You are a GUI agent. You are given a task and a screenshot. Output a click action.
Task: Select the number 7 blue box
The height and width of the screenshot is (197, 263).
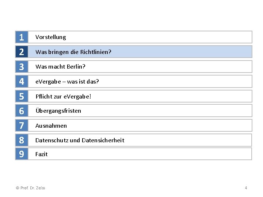[x=22, y=125]
